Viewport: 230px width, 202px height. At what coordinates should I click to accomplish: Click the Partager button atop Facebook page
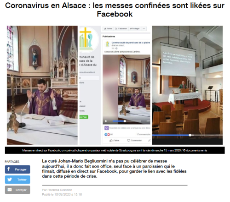pyautogui.click(x=135, y=28)
